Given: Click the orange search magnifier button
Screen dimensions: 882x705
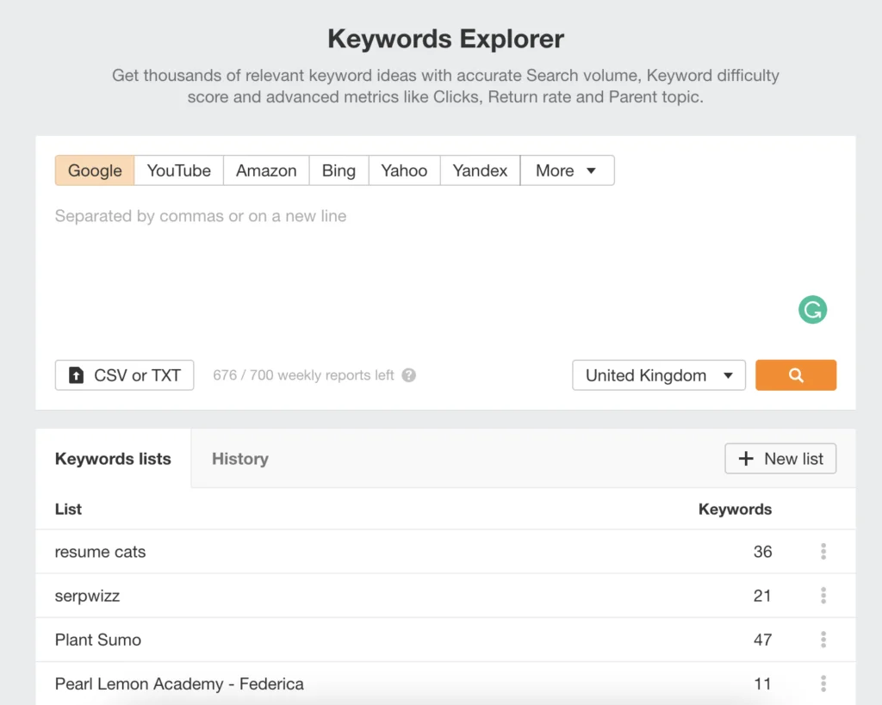Looking at the screenshot, I should 795,375.
